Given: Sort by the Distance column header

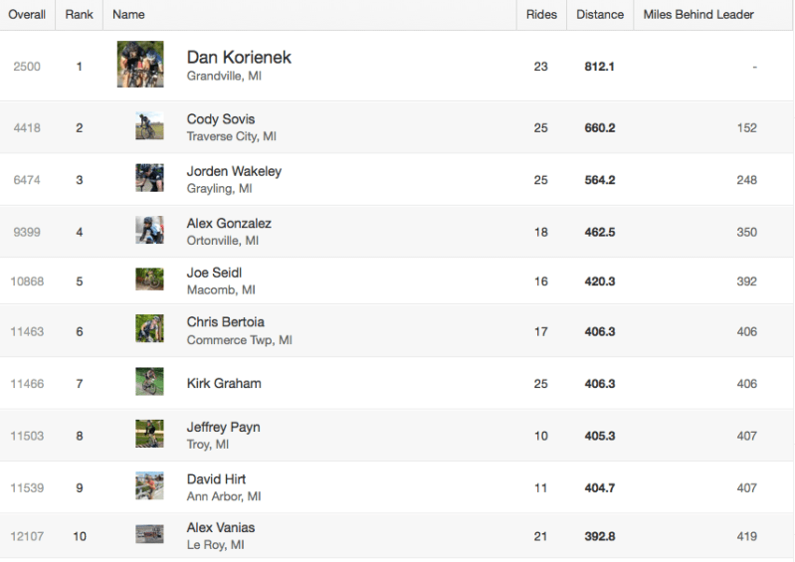Looking at the screenshot, I should coord(600,15).
